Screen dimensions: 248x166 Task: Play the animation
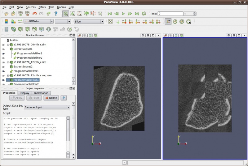point(123,14)
